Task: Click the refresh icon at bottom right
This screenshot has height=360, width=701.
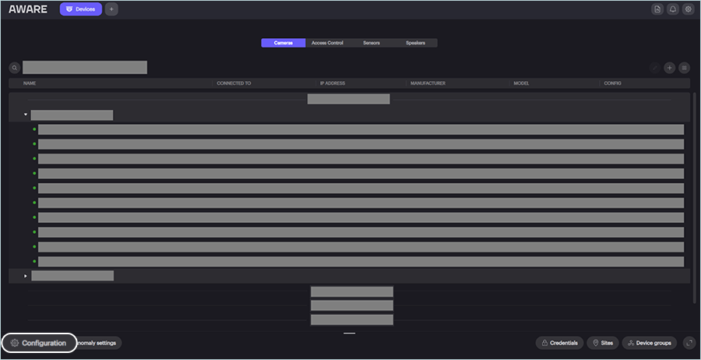Action: coord(688,343)
